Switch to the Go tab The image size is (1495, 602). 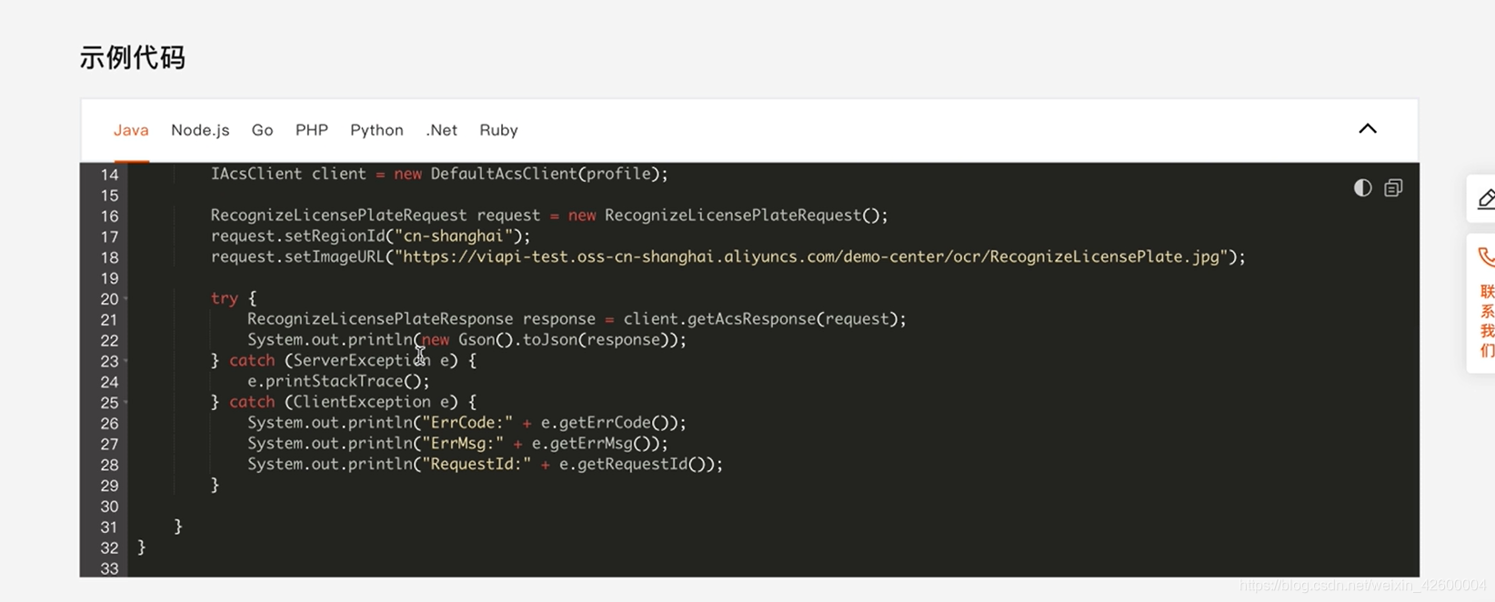262,130
